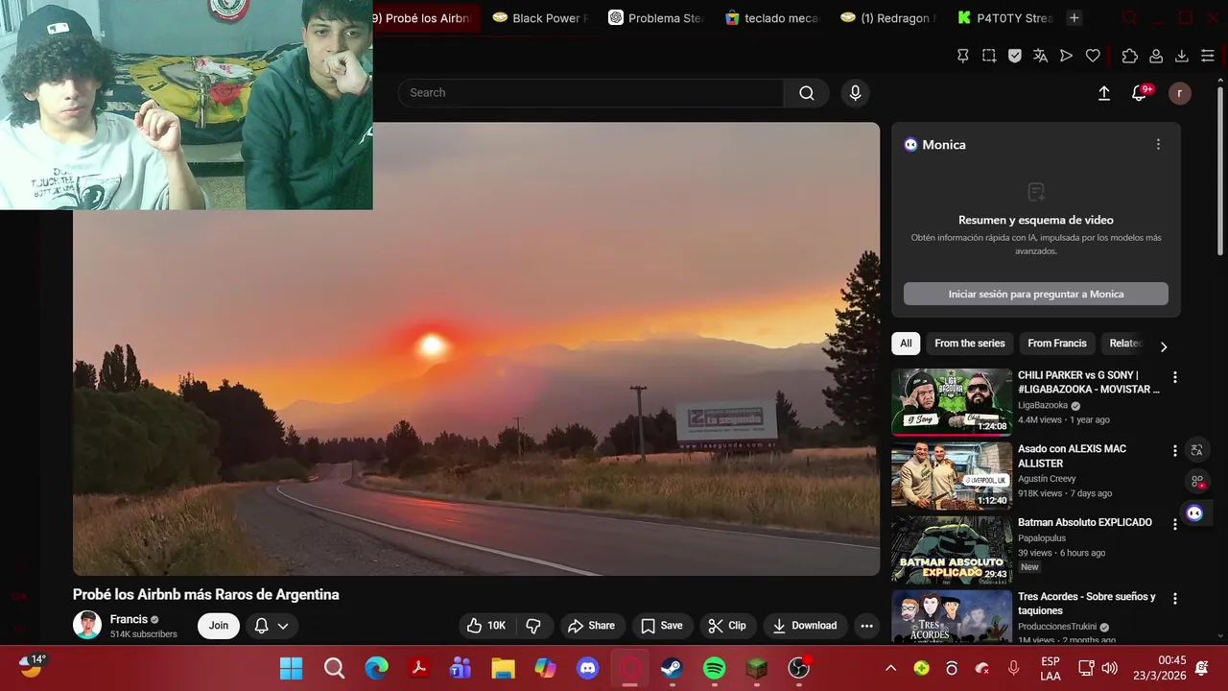Open Discord from the taskbar

(588, 668)
